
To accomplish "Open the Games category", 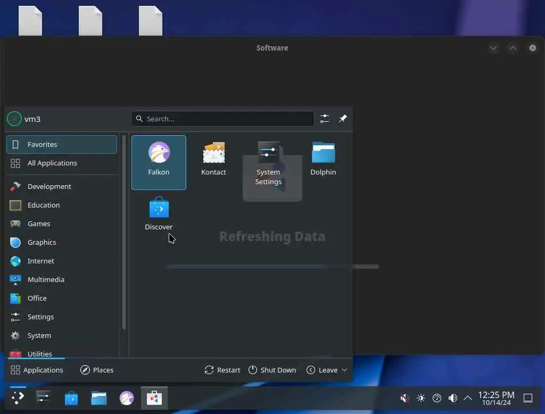I will (62, 224).
